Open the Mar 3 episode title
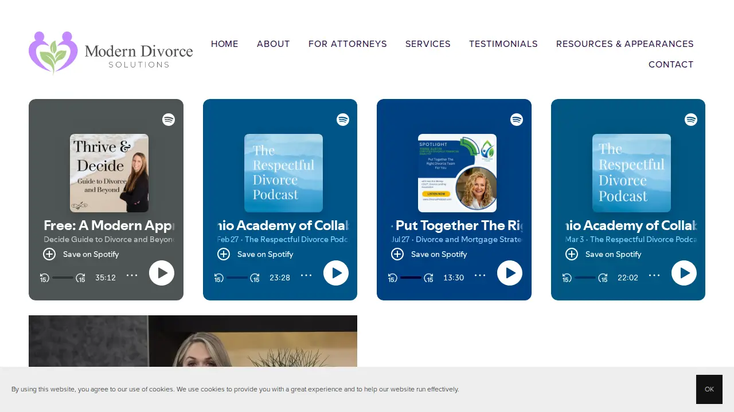This screenshot has width=734, height=412. 631,225
